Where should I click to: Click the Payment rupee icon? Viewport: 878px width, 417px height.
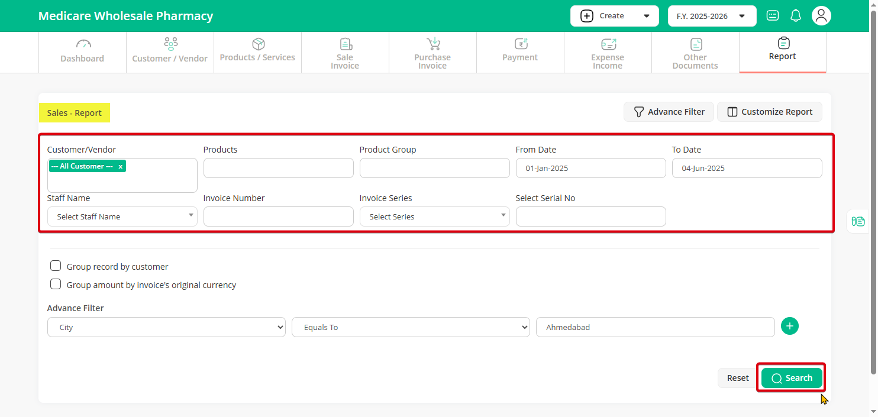(x=521, y=44)
